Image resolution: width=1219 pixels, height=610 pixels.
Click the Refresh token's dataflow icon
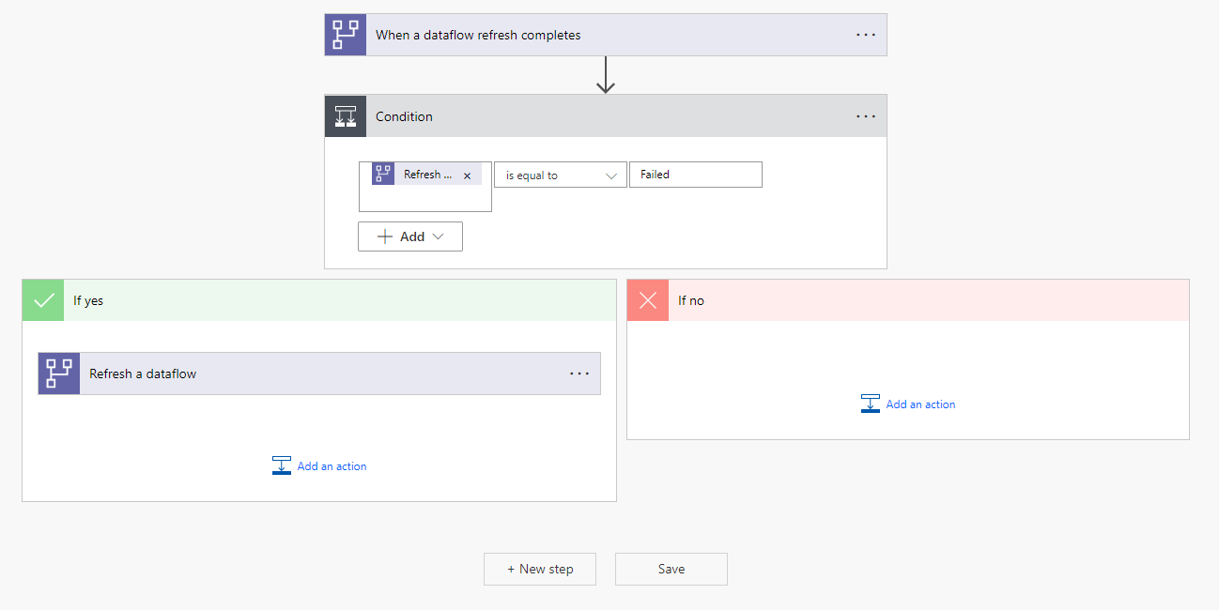[383, 174]
